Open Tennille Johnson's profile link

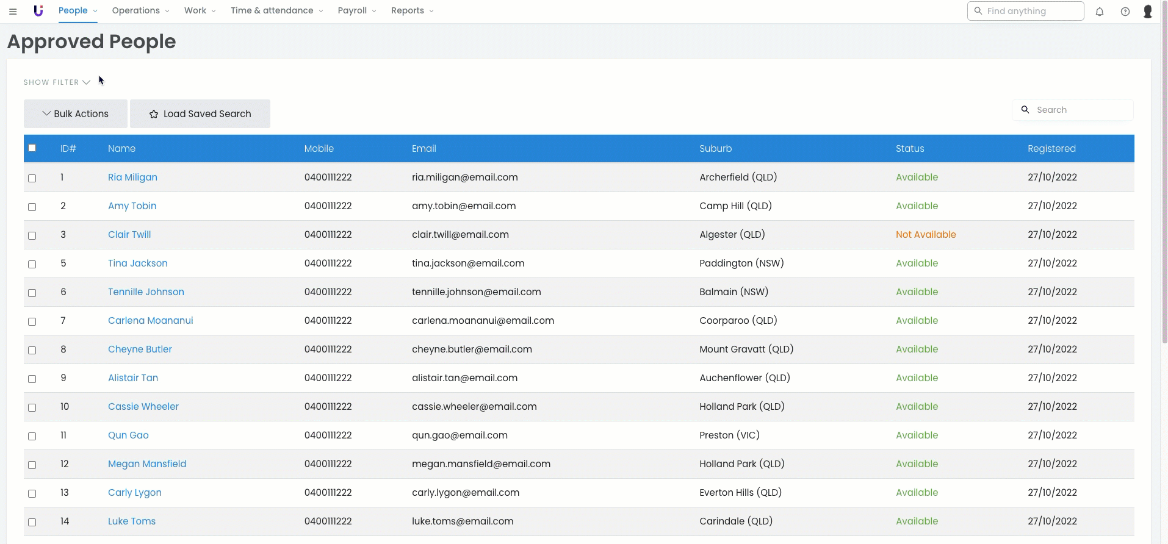[x=146, y=292]
